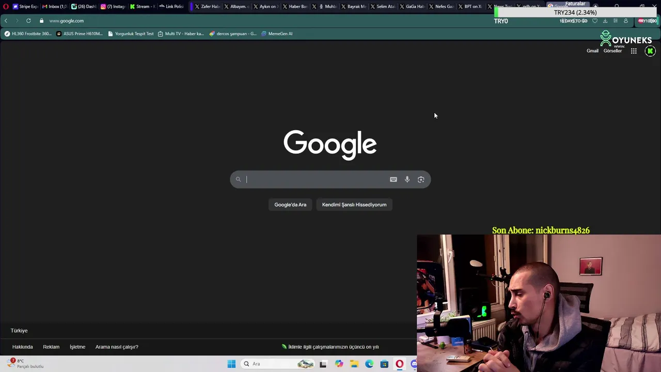This screenshot has height=372, width=661.
Task: Open Google Lens image search icon
Action: 421,179
